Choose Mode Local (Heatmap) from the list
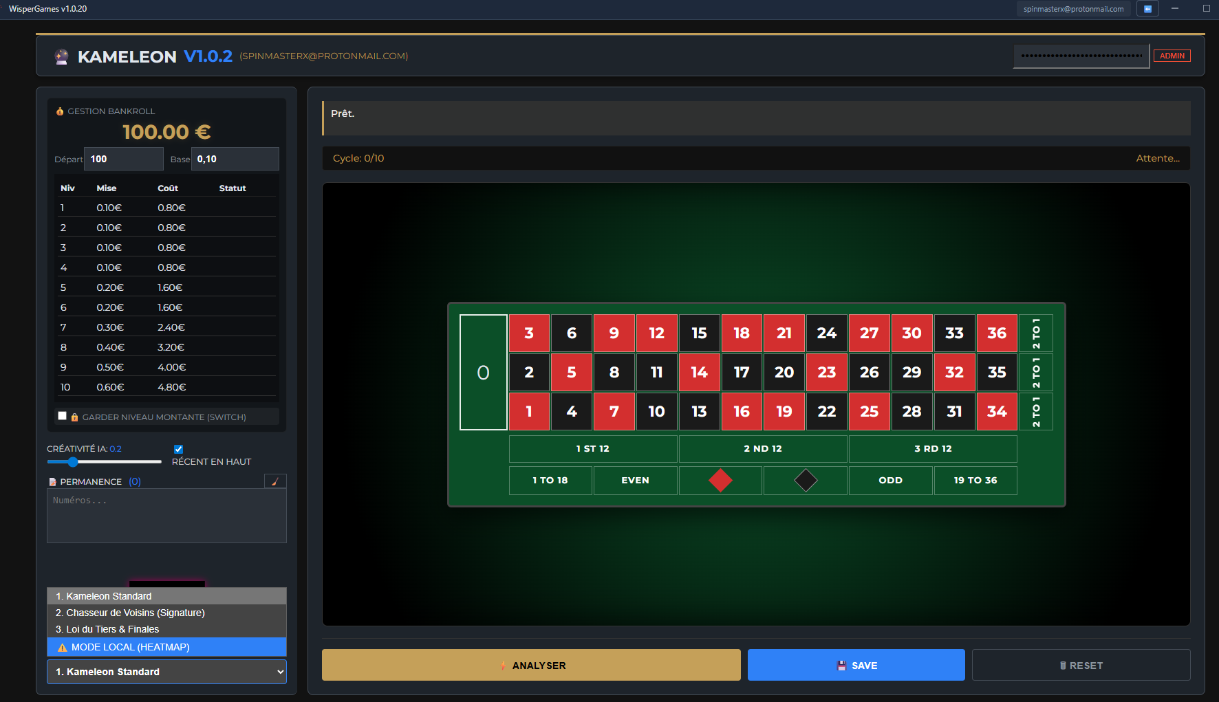This screenshot has height=702, width=1219. pos(166,647)
